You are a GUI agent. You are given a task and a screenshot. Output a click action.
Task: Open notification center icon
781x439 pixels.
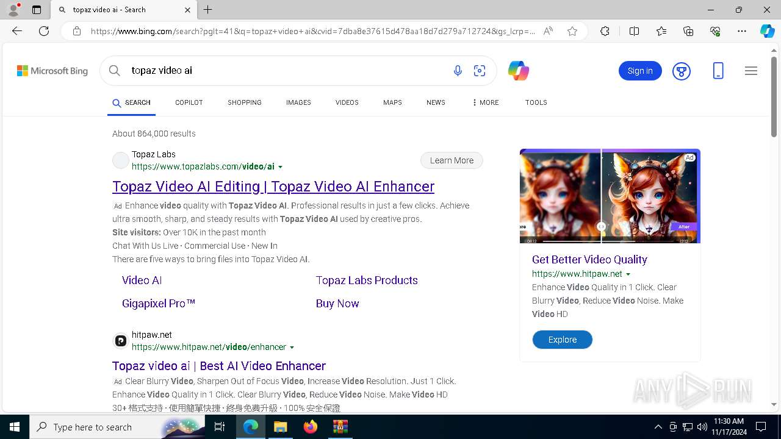click(x=761, y=427)
